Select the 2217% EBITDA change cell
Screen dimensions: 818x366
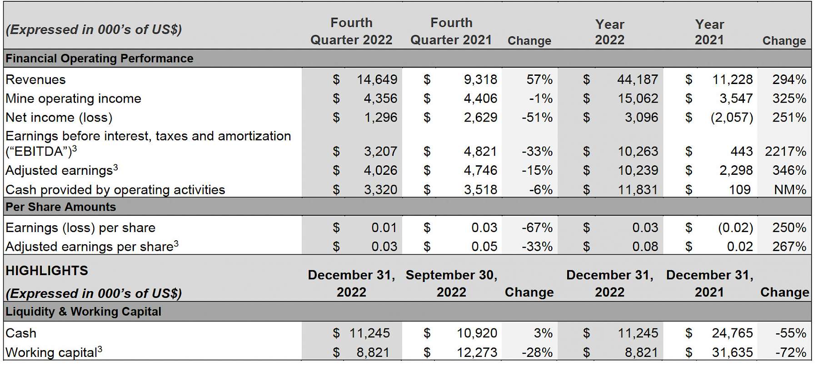tap(785, 152)
